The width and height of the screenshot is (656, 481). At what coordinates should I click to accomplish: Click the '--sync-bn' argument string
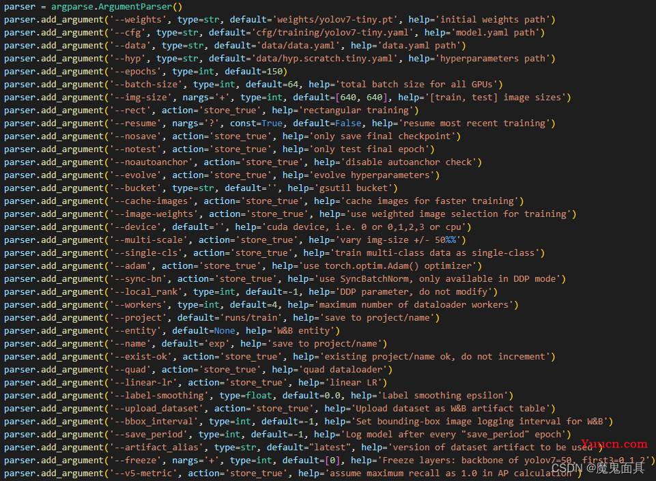tap(138, 279)
